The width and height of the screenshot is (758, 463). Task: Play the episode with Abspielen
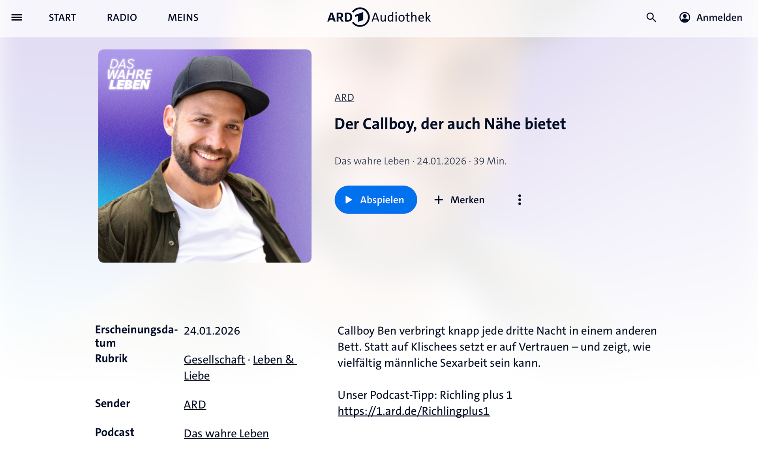click(376, 200)
